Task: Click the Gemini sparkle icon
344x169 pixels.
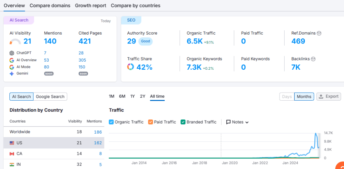Action: 12,74
